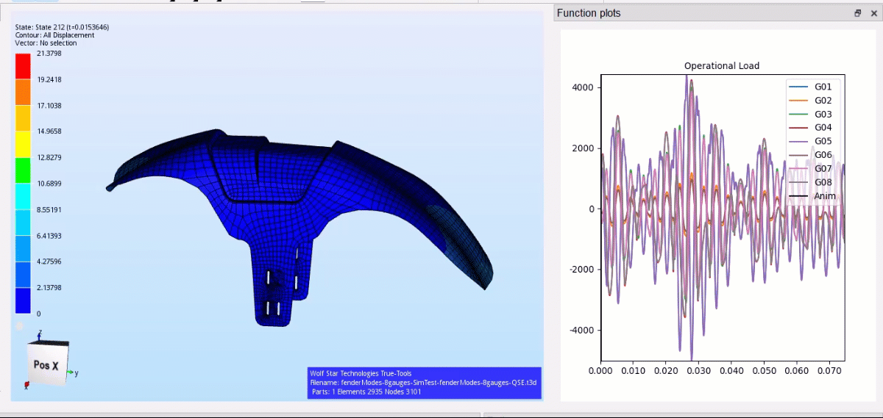This screenshot has width=883, height=418.
Task: Click the 10.6899 legend value
Action: click(x=49, y=184)
